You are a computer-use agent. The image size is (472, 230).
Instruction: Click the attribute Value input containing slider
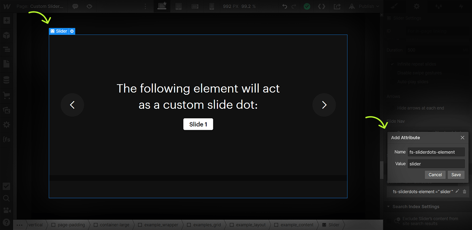click(x=436, y=163)
